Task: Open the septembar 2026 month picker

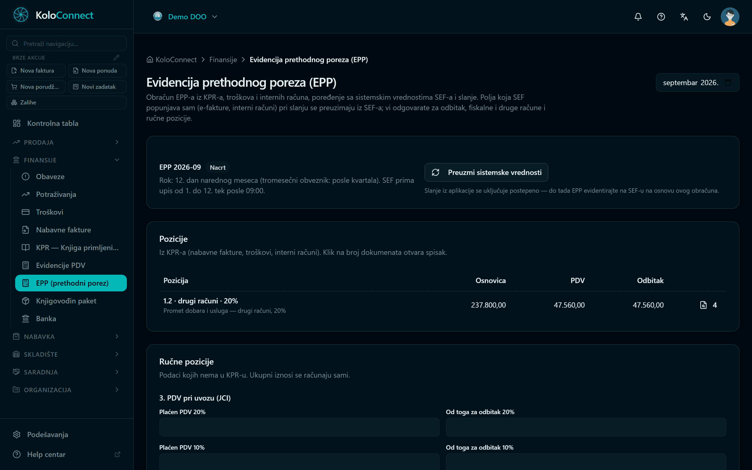Action: point(697,82)
